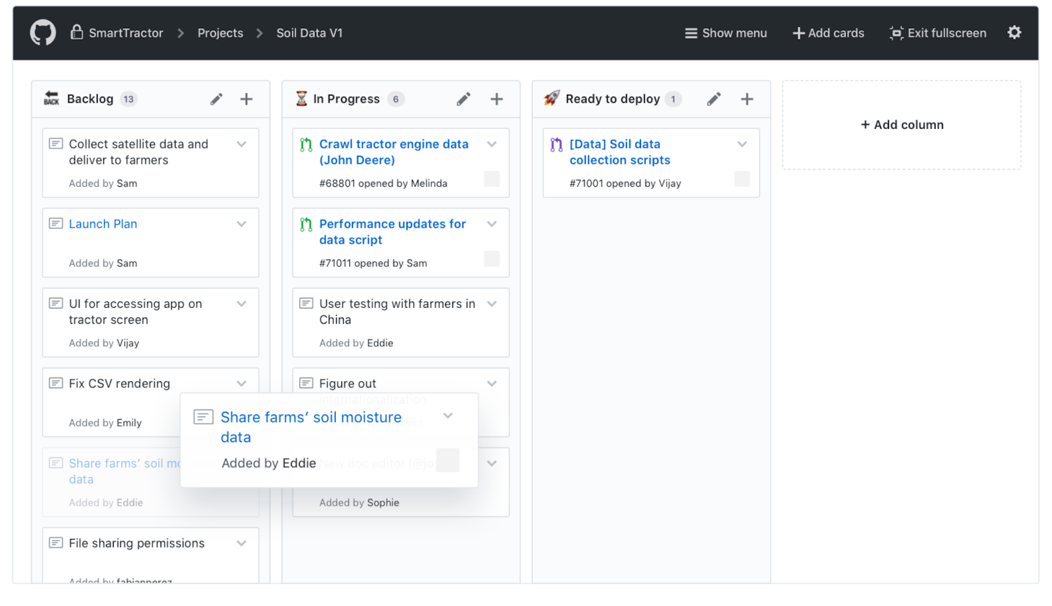1052x606 pixels.
Task: Expand the Soil data collection scripts card menu
Action: [742, 143]
